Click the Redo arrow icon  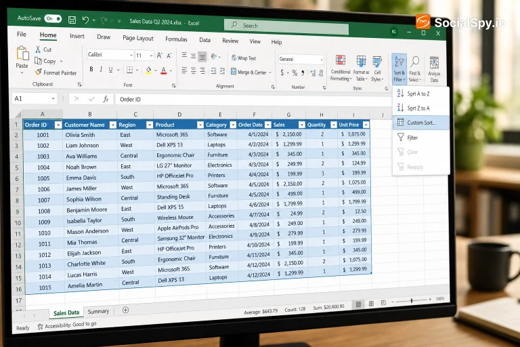coord(104,21)
